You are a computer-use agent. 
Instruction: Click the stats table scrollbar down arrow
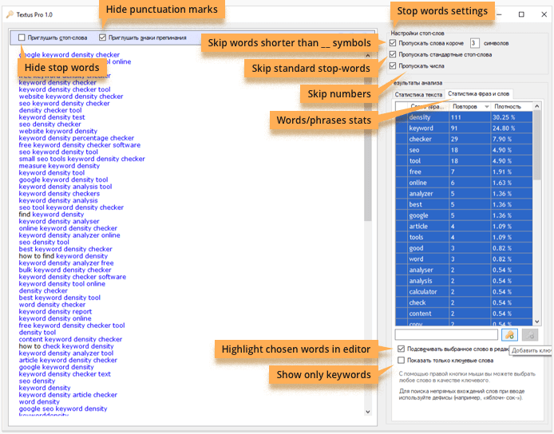click(537, 322)
